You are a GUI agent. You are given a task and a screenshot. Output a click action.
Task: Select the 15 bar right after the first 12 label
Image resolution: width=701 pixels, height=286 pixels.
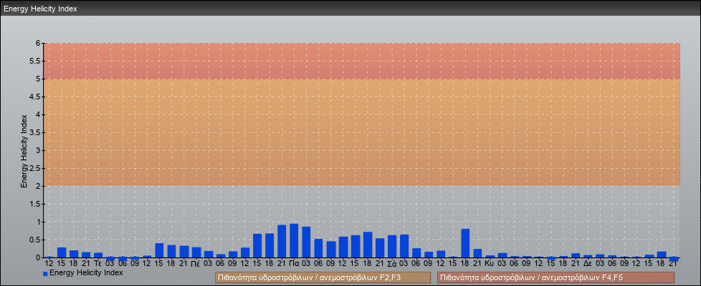pos(62,252)
